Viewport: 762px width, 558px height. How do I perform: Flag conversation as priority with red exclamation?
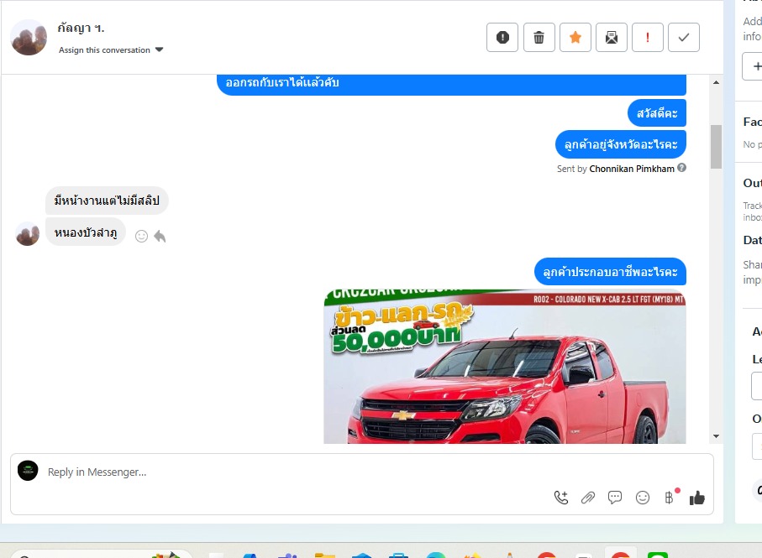(647, 38)
